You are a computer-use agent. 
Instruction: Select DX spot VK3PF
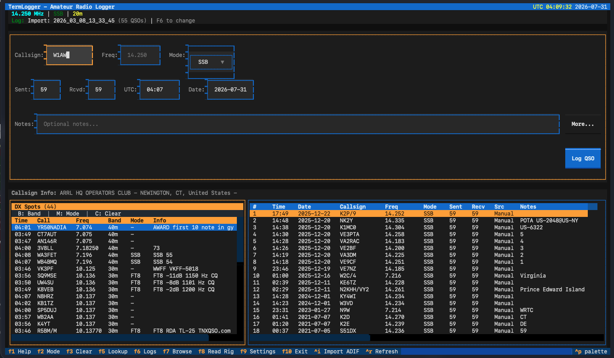click(x=124, y=269)
